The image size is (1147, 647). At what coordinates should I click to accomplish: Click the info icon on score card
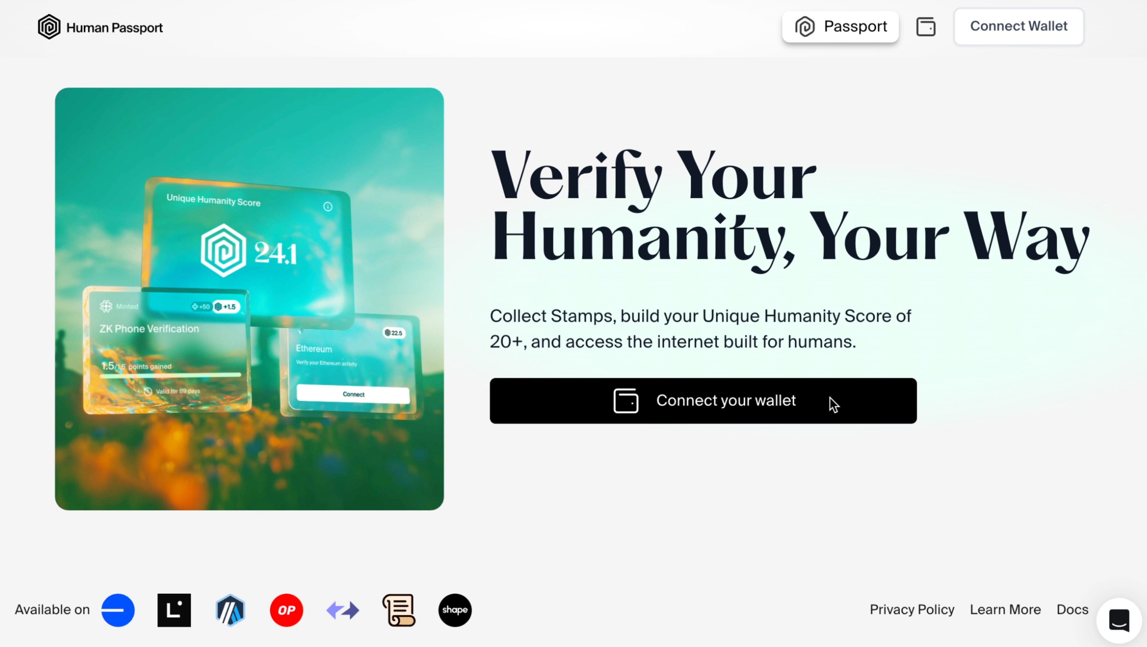(x=328, y=206)
